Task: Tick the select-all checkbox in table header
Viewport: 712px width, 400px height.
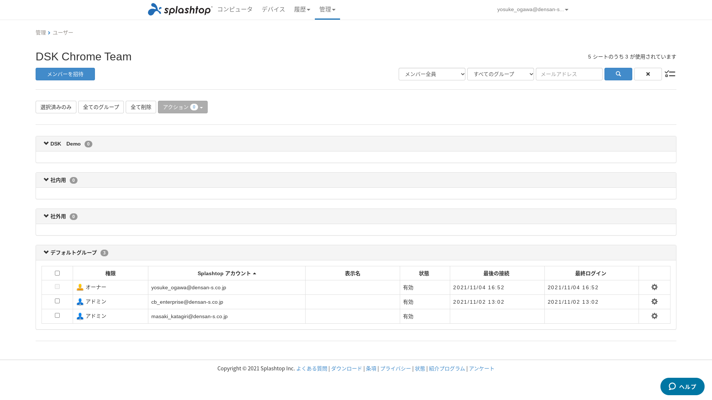Action: coord(57,273)
